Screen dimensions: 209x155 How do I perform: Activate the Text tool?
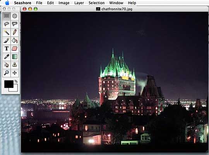(7, 48)
